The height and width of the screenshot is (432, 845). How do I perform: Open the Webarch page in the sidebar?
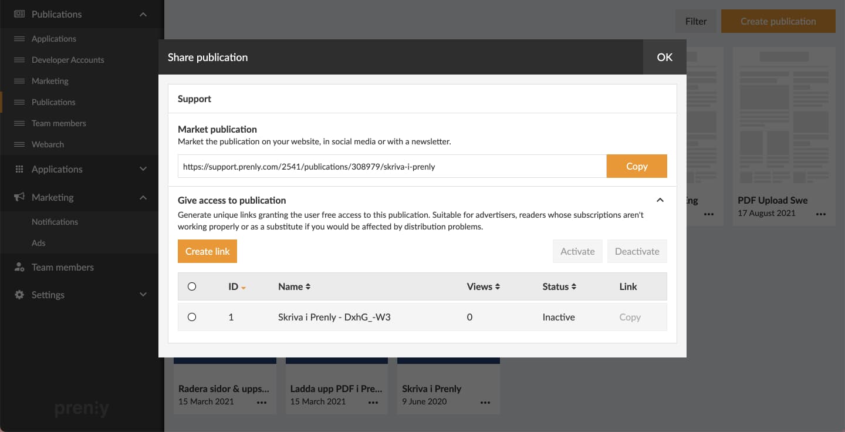tap(48, 144)
